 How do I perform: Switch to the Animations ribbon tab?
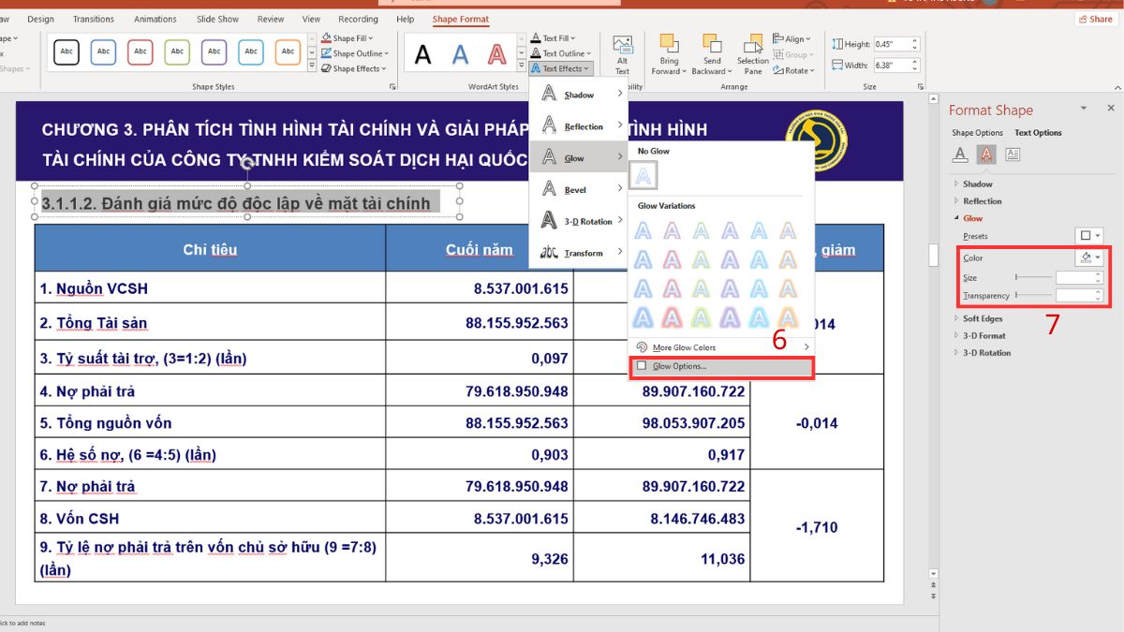coord(155,18)
